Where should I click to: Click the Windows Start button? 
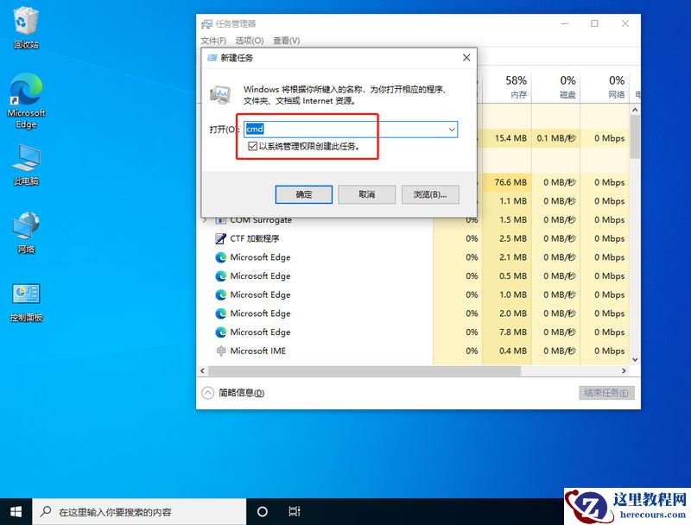(15, 511)
